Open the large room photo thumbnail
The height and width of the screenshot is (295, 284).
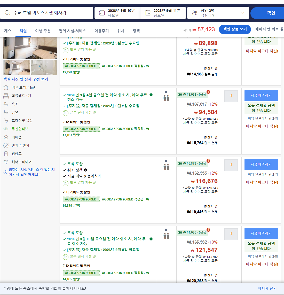(x=30, y=48)
